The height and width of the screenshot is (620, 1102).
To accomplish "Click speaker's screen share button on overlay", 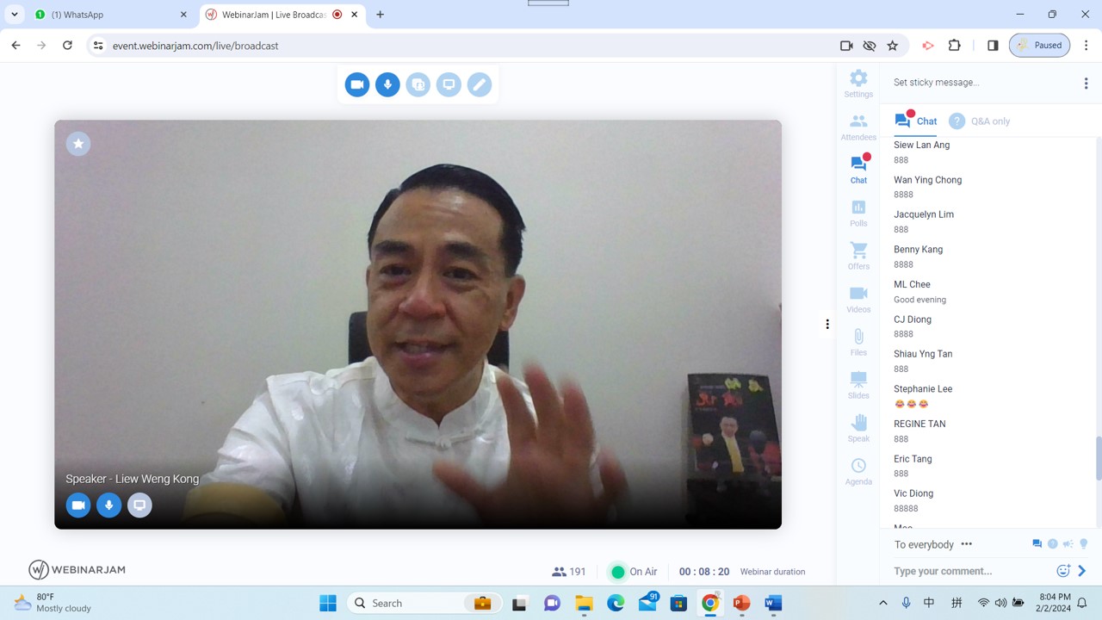I will tap(139, 505).
